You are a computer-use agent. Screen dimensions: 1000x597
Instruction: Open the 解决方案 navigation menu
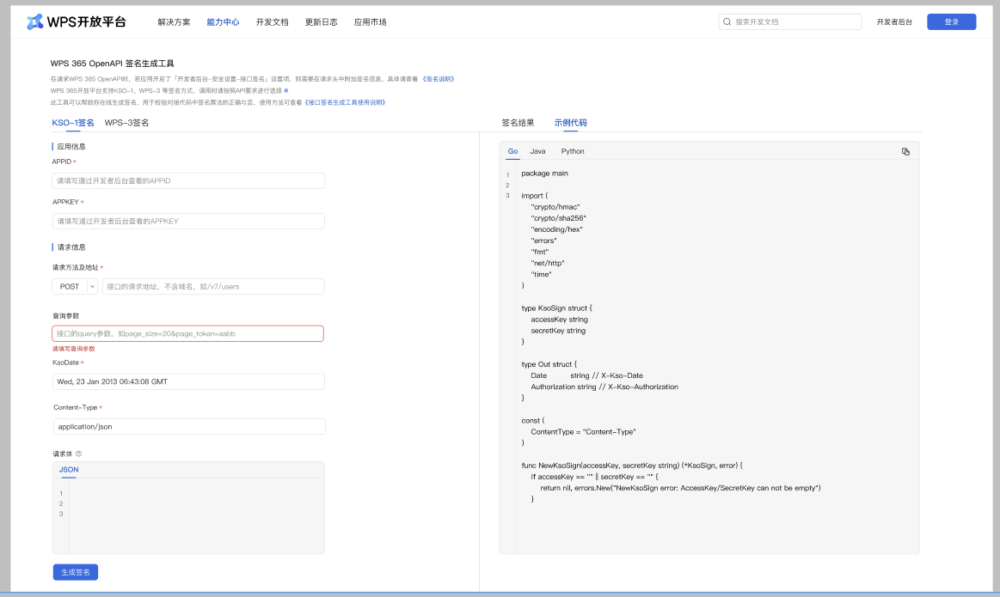[x=174, y=22]
